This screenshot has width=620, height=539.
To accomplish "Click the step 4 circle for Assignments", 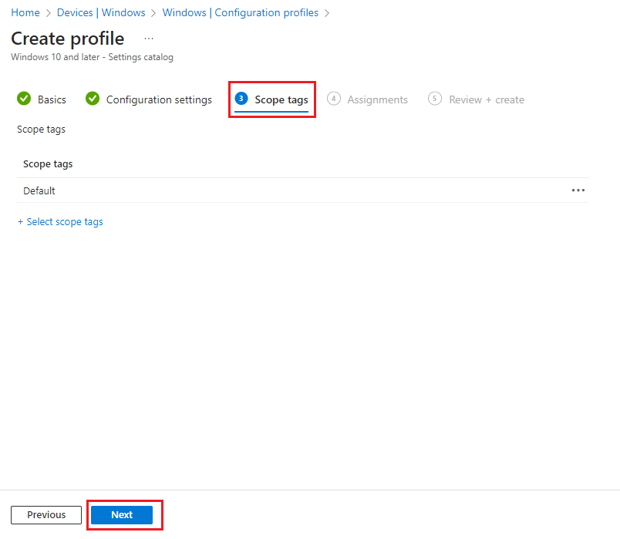I will [x=334, y=99].
